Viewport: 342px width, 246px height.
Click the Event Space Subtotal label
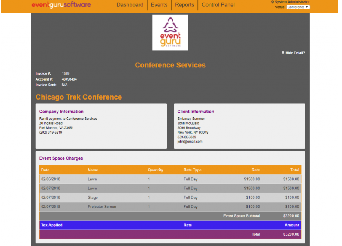click(x=242, y=216)
